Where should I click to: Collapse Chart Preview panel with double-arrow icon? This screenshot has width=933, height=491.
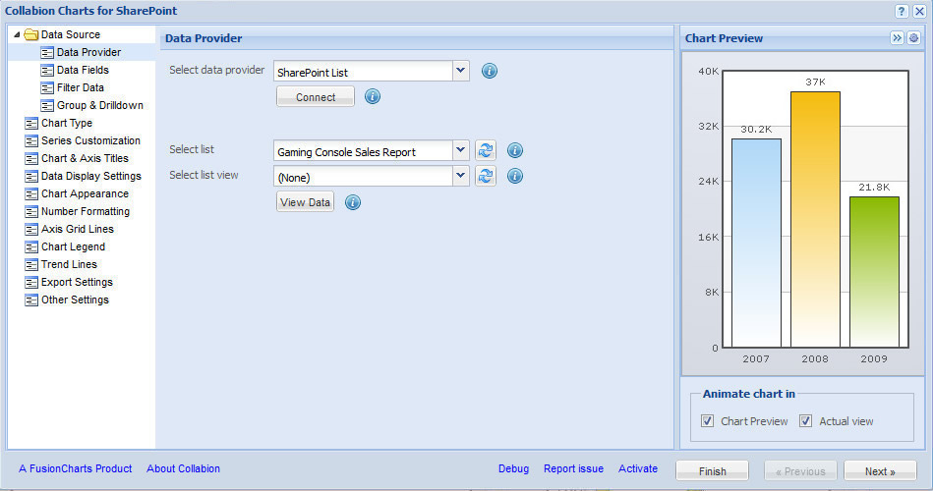(x=897, y=38)
